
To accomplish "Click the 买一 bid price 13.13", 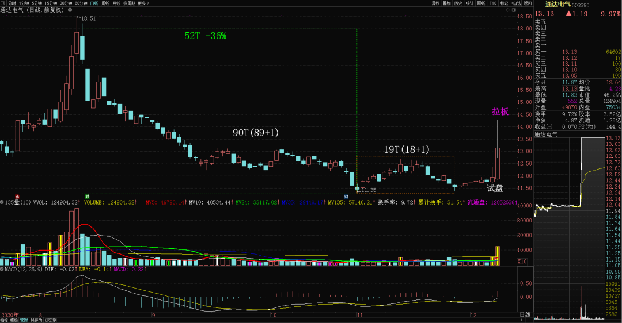I will (569, 52).
